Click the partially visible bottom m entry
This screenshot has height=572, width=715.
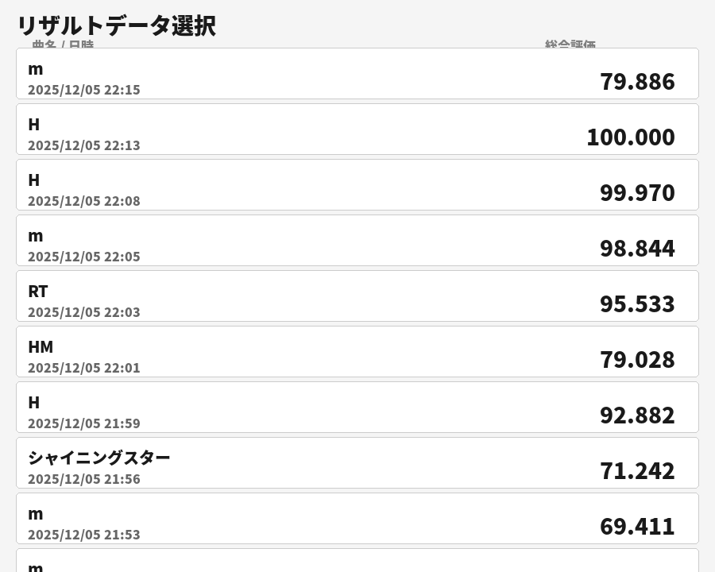tap(357, 562)
